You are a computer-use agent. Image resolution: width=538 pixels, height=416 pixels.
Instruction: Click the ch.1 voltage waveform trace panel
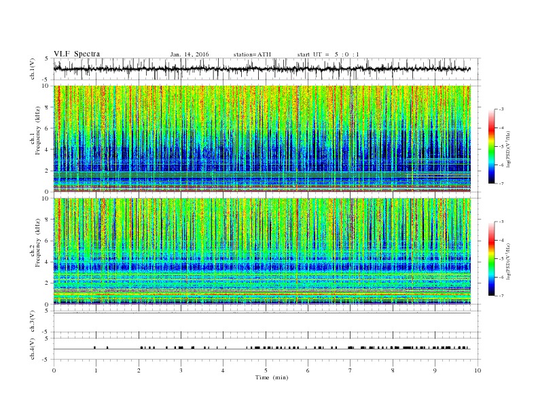coord(267,69)
